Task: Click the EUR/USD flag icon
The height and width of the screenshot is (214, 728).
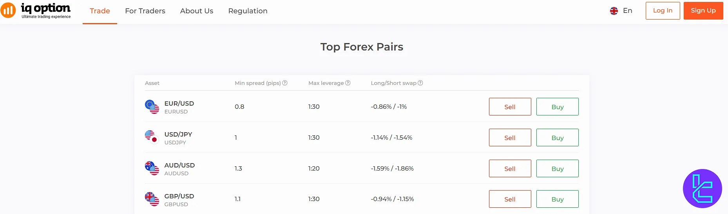Action: pyautogui.click(x=152, y=107)
